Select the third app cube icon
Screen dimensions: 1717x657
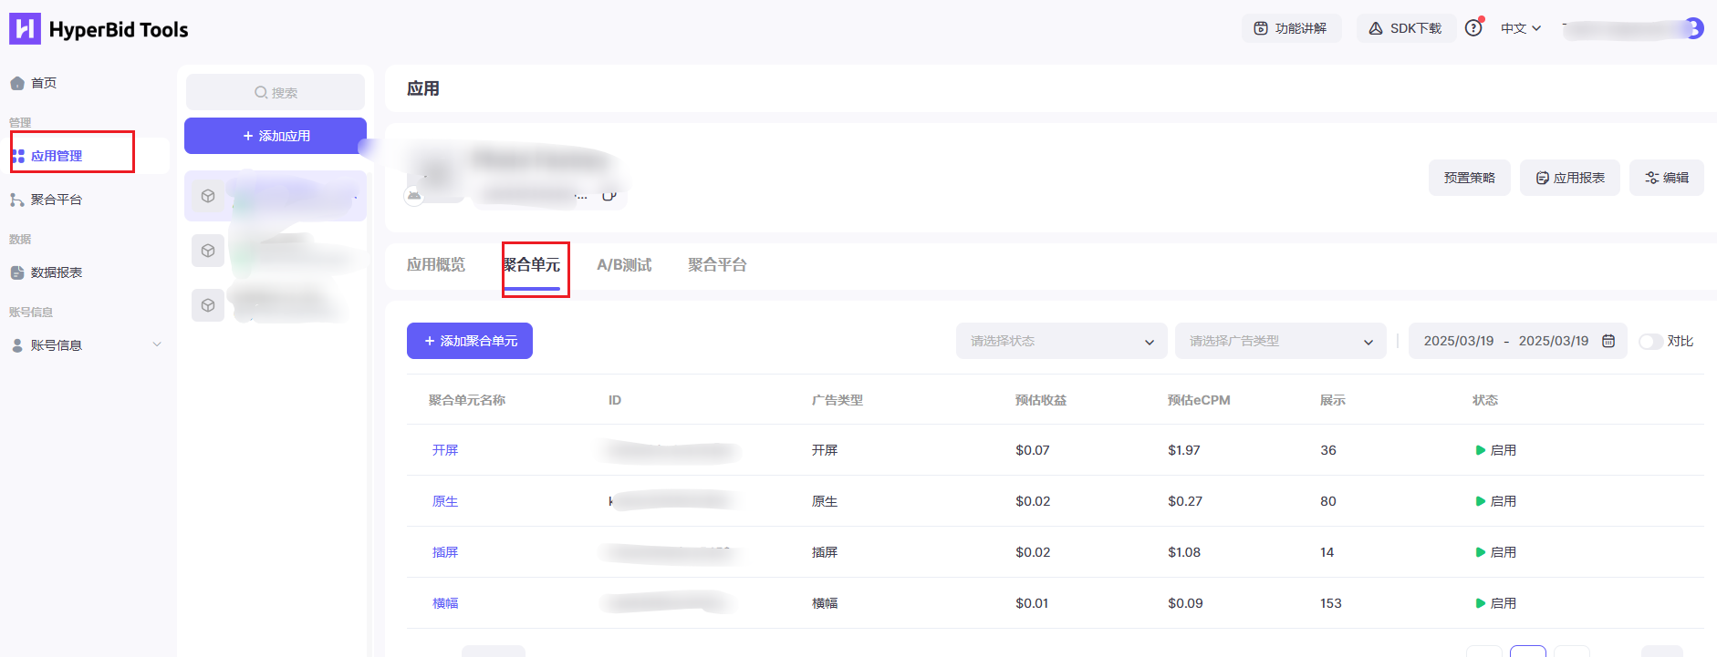[208, 305]
